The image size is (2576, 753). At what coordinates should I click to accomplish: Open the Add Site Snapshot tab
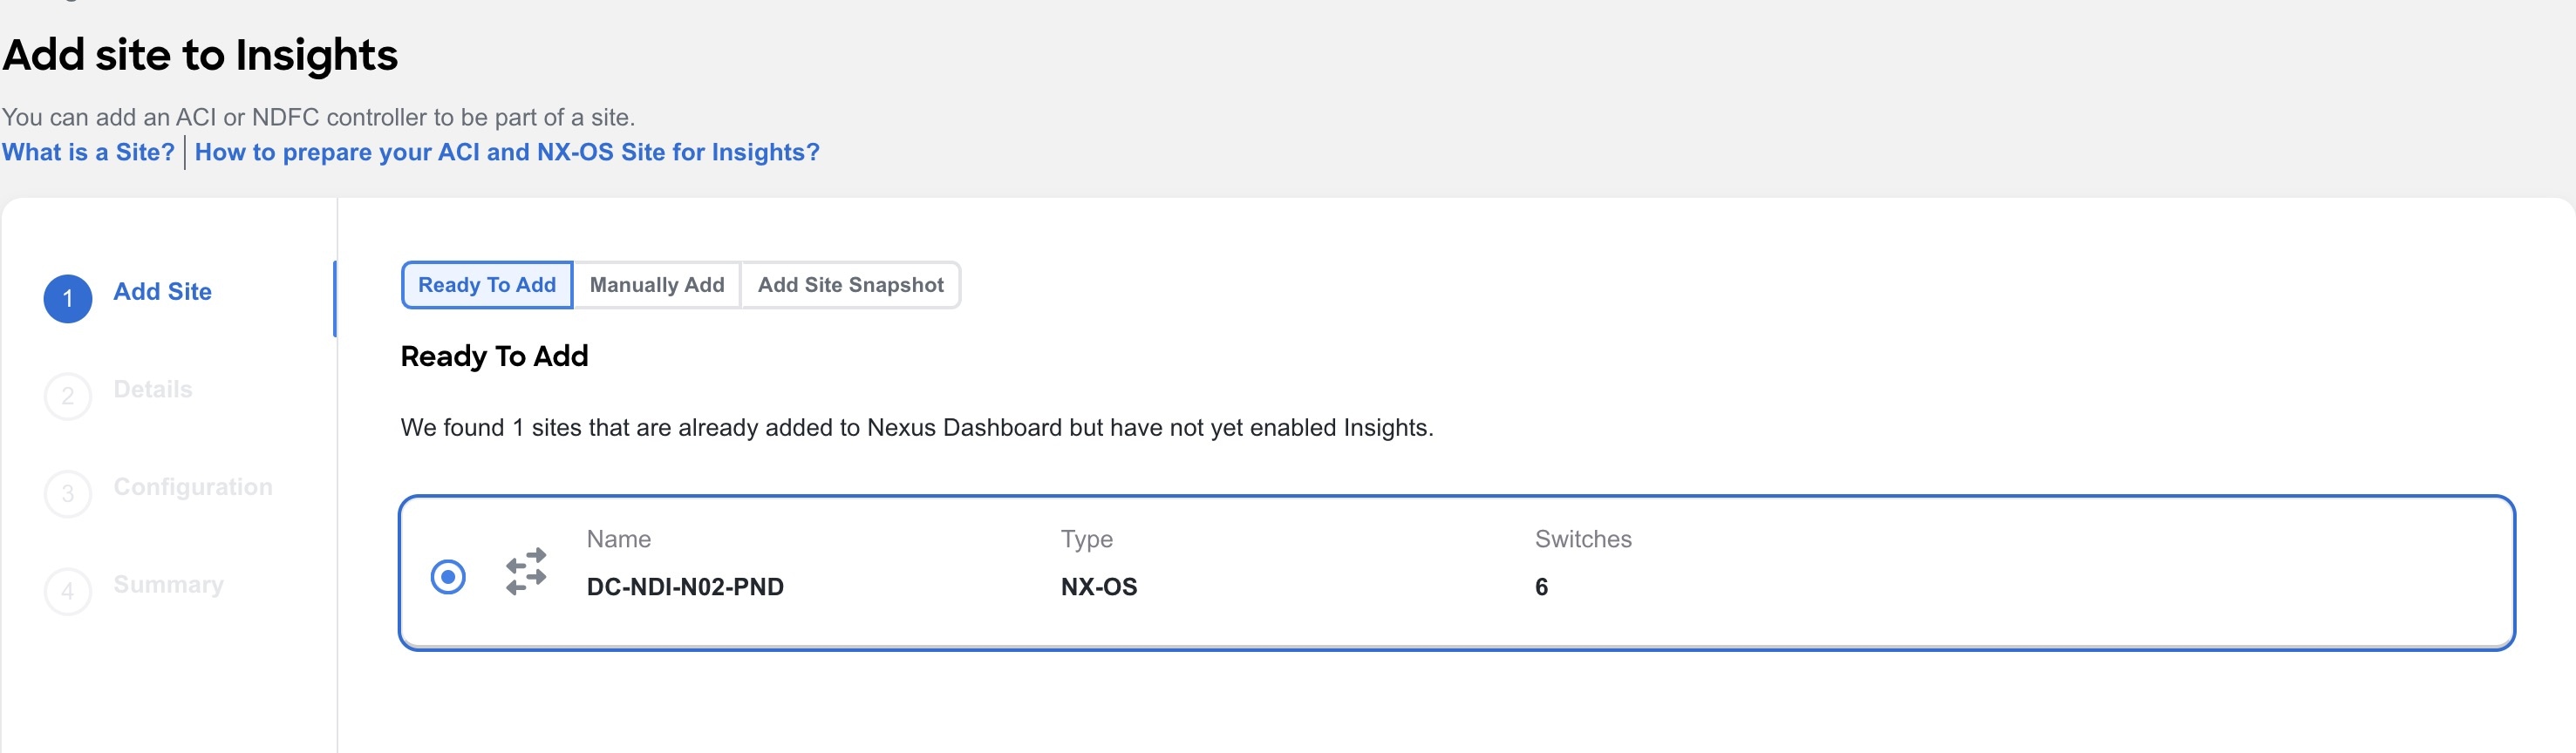point(850,285)
